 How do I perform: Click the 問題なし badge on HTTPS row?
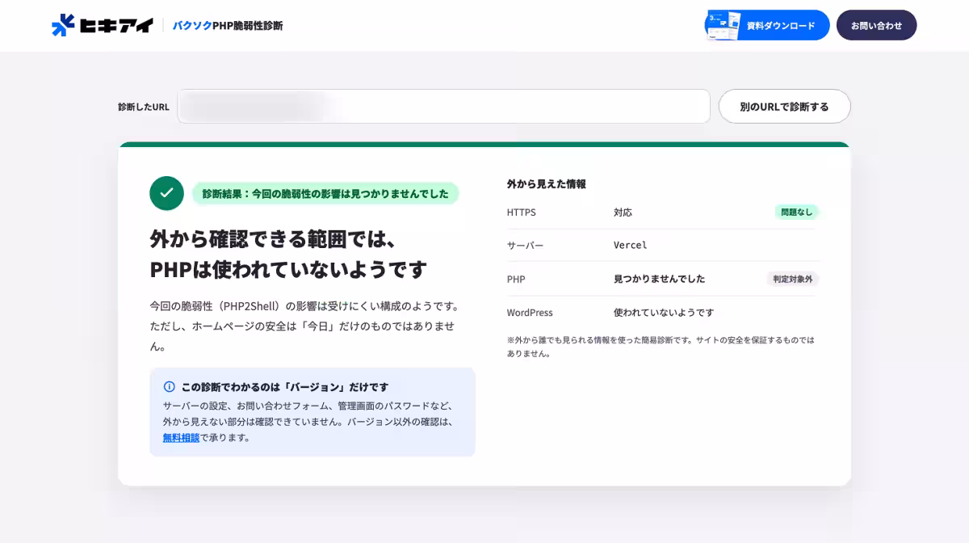click(x=797, y=213)
